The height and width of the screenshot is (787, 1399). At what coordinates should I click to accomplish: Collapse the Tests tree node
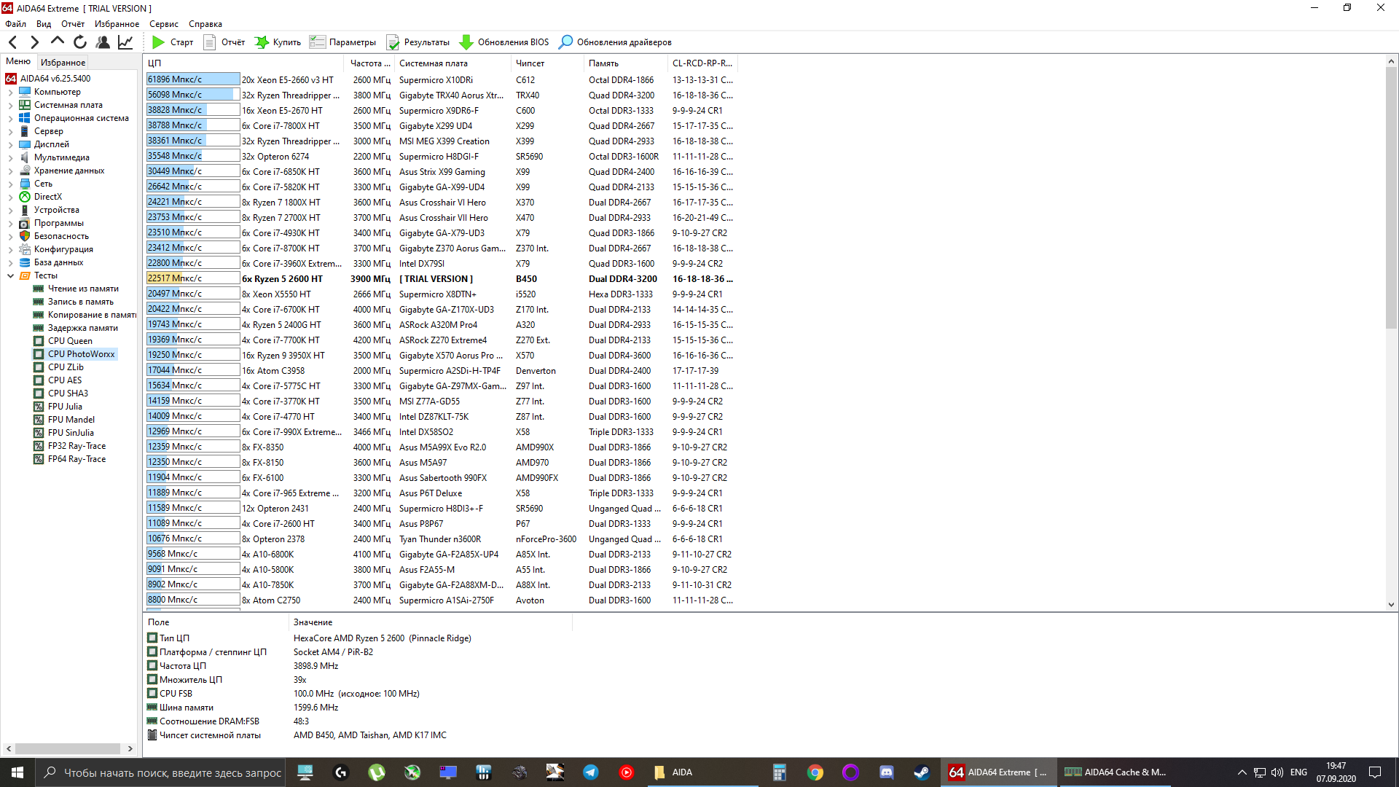point(10,276)
